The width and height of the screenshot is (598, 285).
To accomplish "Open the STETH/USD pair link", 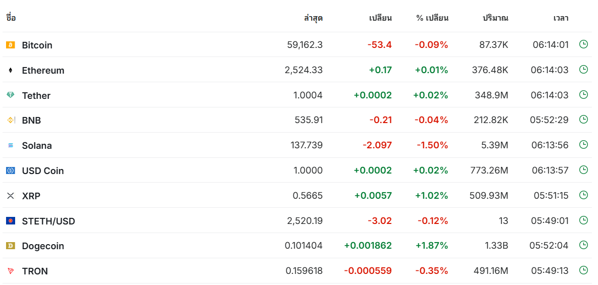I will click(48, 221).
